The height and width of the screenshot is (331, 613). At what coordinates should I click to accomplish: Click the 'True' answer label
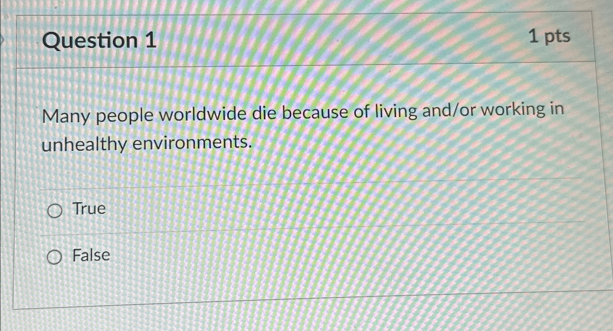[89, 208]
